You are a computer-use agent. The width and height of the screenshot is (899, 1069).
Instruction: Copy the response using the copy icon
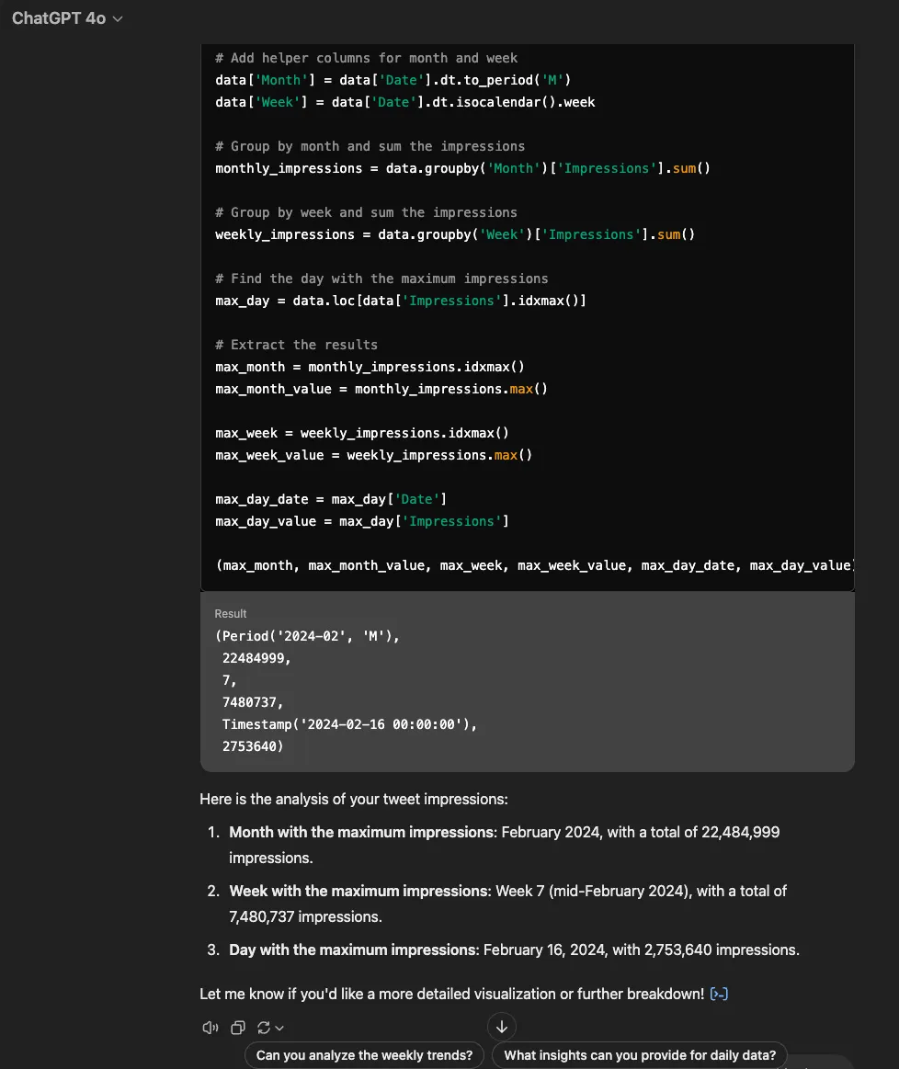(237, 1028)
